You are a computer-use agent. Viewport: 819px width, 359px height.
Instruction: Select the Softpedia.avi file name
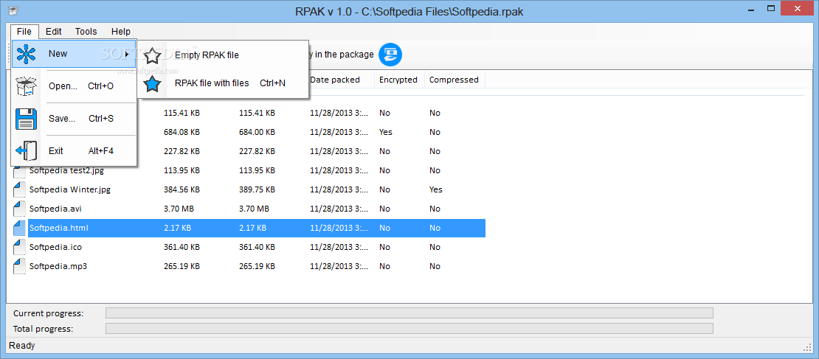click(x=55, y=209)
